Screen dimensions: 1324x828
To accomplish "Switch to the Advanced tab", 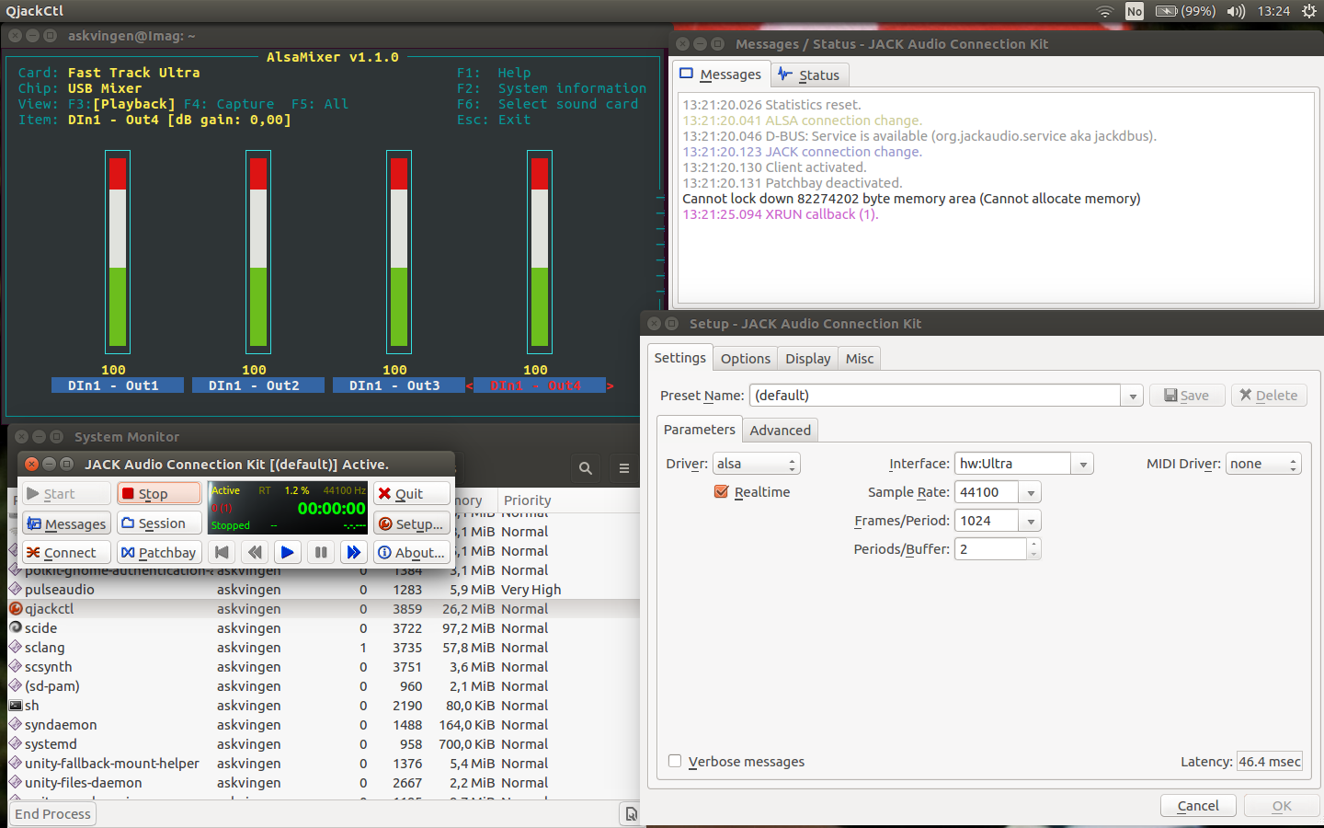I will coord(780,431).
